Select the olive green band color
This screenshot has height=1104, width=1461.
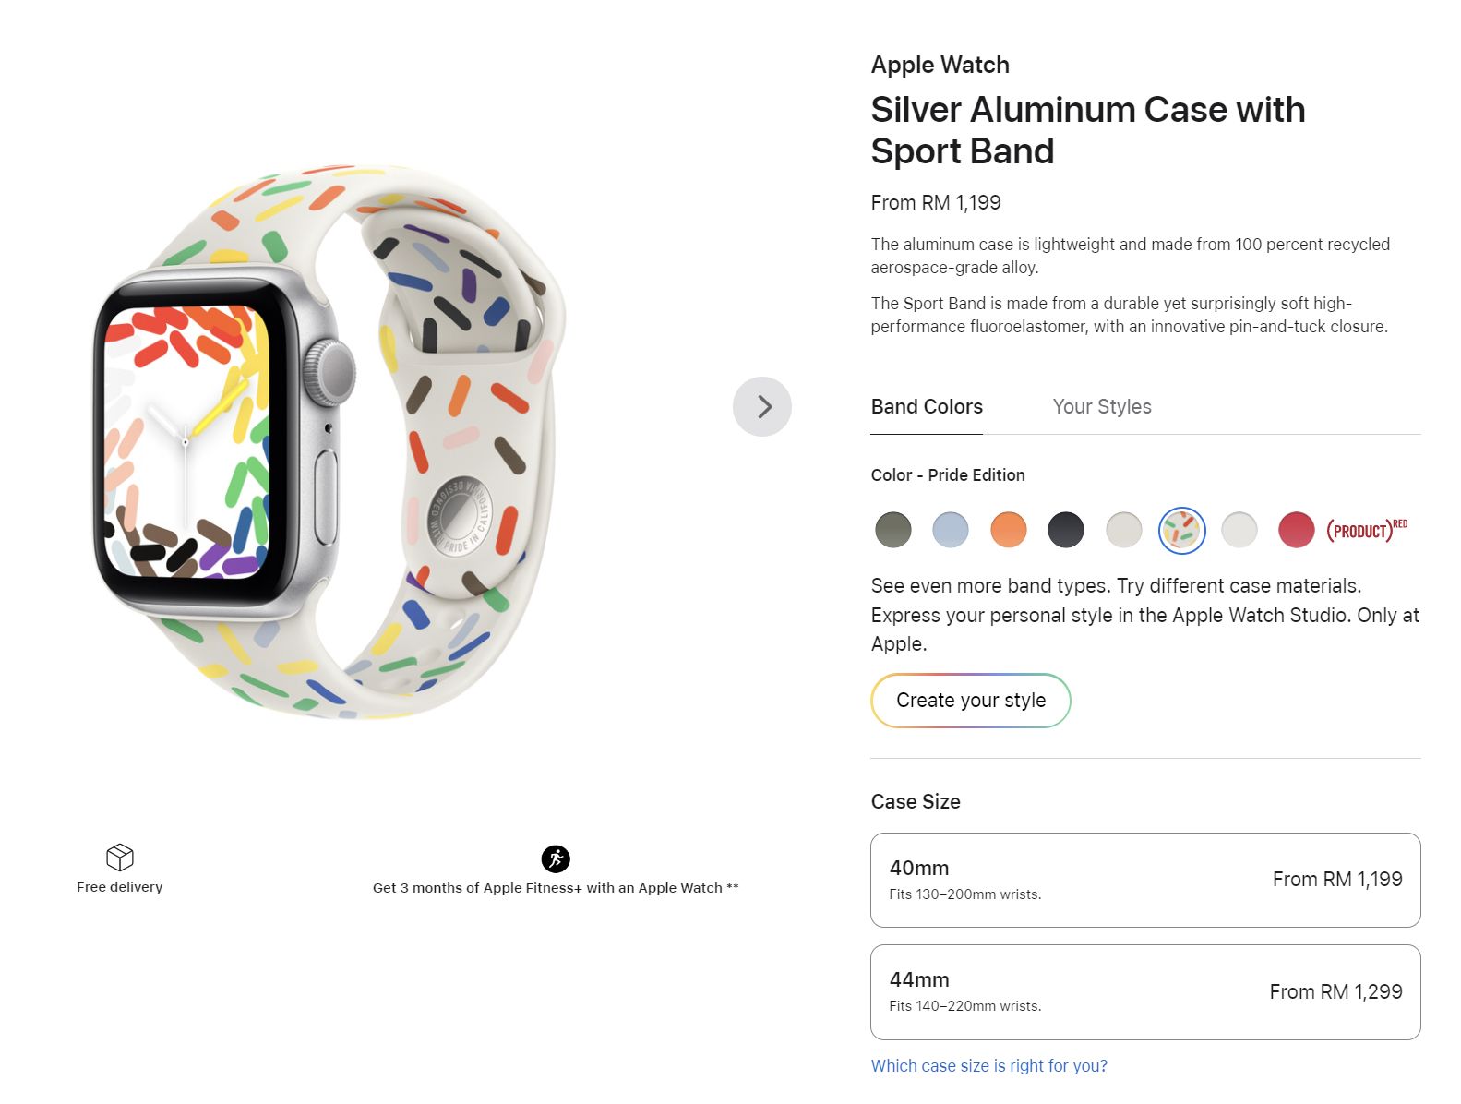click(x=893, y=531)
